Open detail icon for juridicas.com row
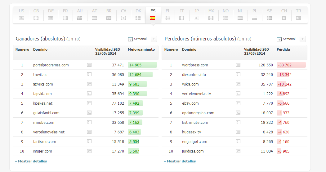 [238, 151]
